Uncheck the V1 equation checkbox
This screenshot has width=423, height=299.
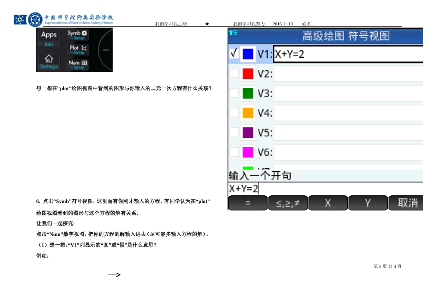click(x=234, y=53)
